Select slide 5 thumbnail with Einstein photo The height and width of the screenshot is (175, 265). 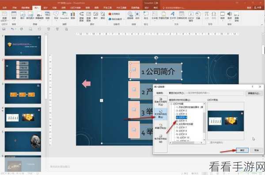[23, 141]
